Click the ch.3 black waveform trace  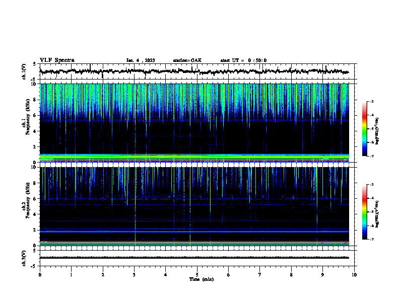[194, 258]
